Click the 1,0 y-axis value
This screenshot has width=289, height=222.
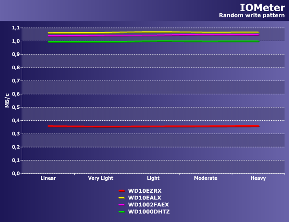[x=16, y=41]
